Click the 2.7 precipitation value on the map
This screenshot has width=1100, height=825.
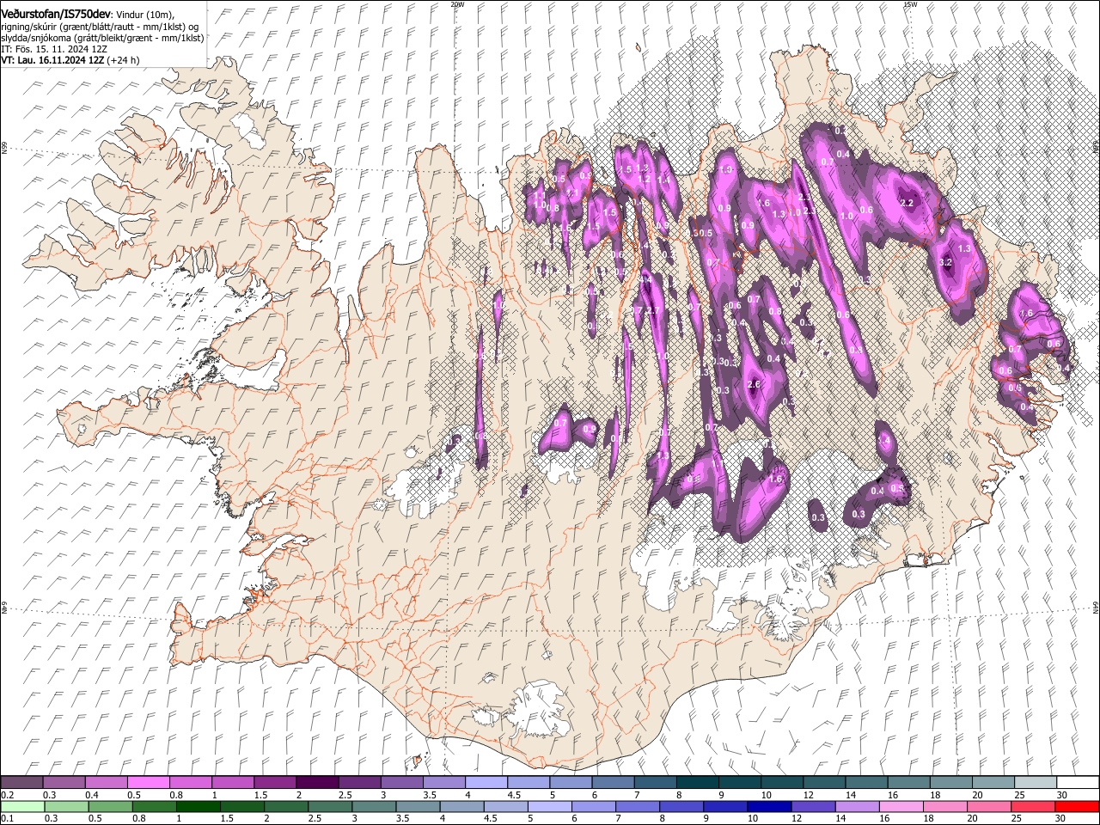pyautogui.click(x=653, y=311)
